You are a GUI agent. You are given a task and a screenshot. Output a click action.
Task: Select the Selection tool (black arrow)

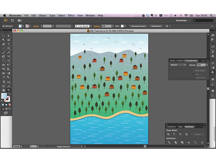coord(3,36)
